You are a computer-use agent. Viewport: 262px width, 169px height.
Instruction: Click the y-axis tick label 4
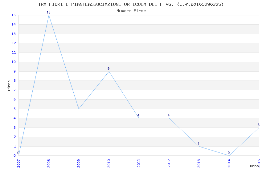(x=15, y=118)
